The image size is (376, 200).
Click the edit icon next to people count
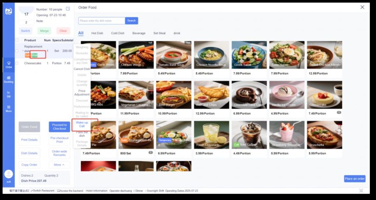click(x=68, y=9)
